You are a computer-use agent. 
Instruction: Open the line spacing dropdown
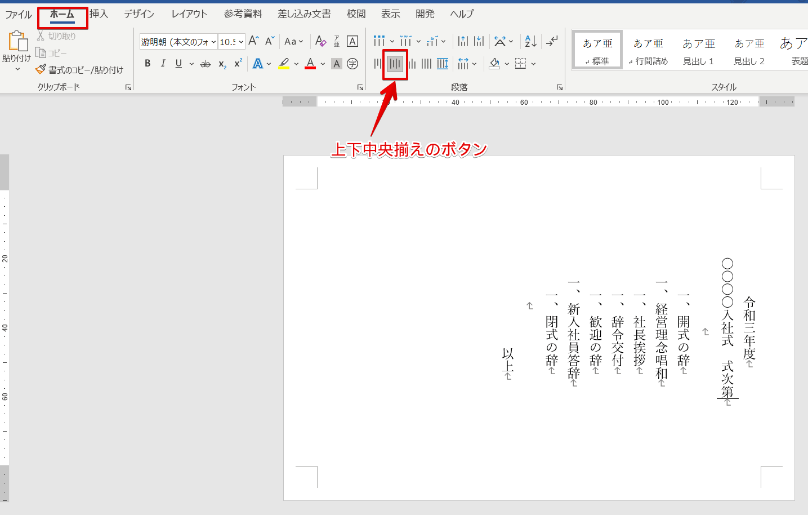pos(467,64)
